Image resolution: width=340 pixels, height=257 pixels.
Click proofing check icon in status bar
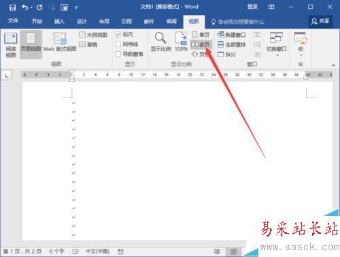[75, 252]
